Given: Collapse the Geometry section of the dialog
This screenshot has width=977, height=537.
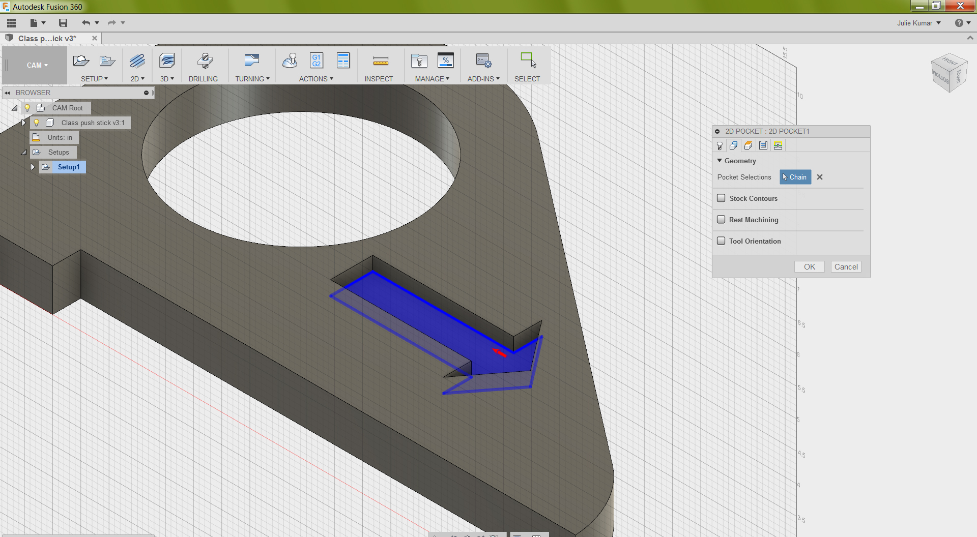Looking at the screenshot, I should tap(720, 160).
